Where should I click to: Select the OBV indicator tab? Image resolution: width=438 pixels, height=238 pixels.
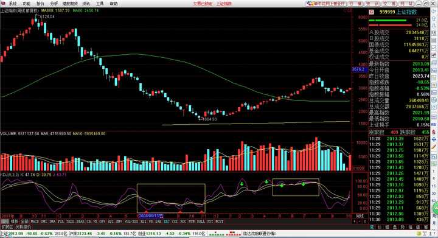102,221
